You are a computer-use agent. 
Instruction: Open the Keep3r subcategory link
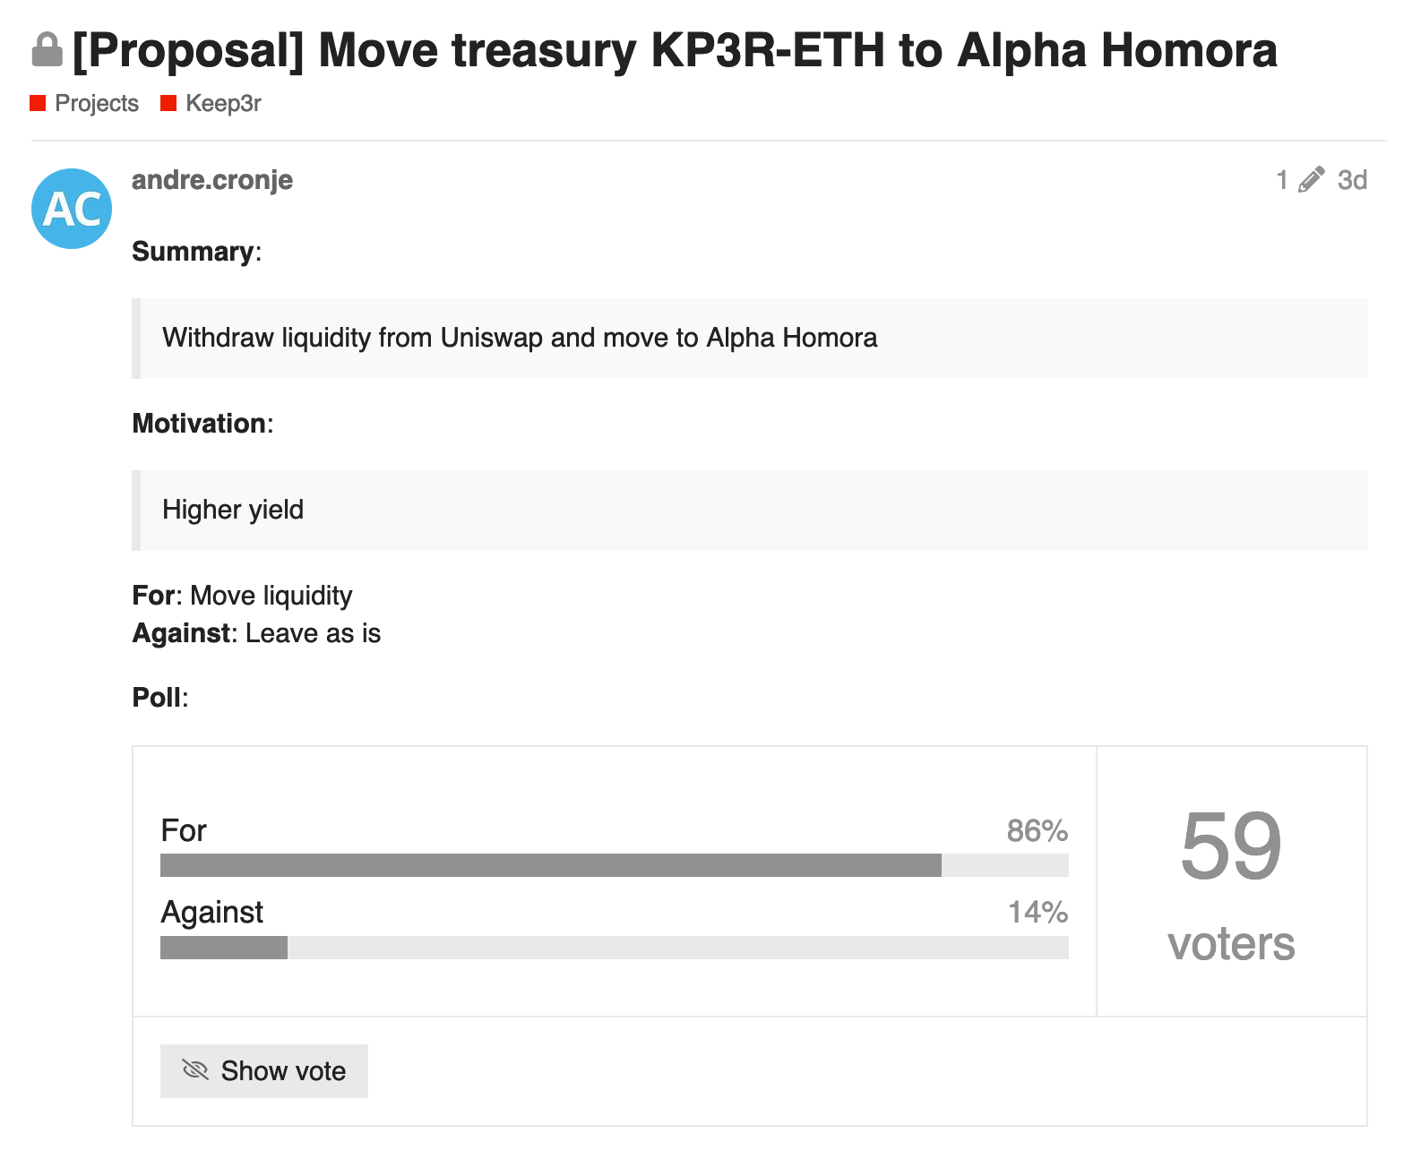click(223, 103)
